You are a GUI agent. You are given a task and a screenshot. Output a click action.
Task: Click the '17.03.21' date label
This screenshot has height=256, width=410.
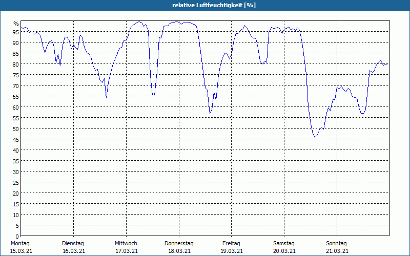pyautogui.click(x=127, y=251)
